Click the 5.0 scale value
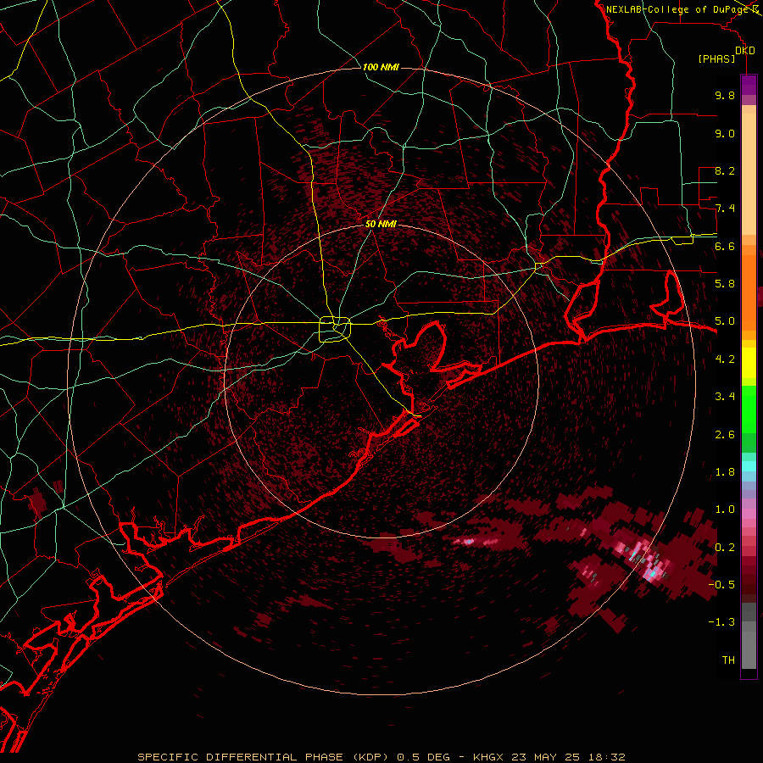The width and height of the screenshot is (763, 763). 725,321
